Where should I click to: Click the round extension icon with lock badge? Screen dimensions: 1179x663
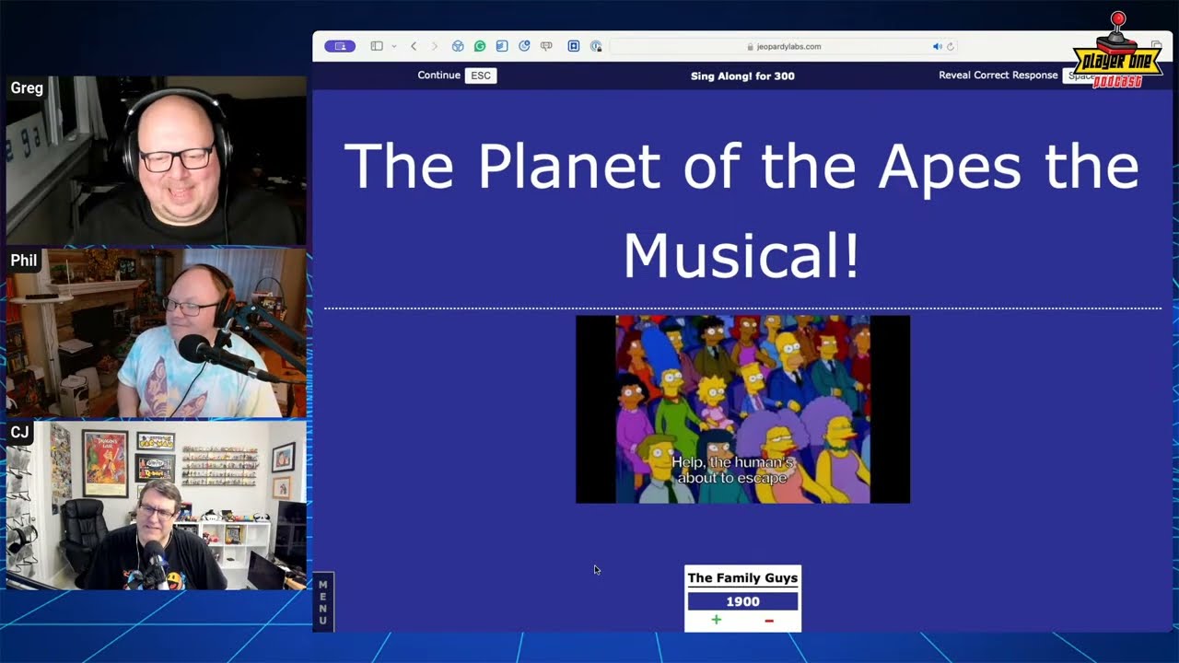(x=596, y=46)
